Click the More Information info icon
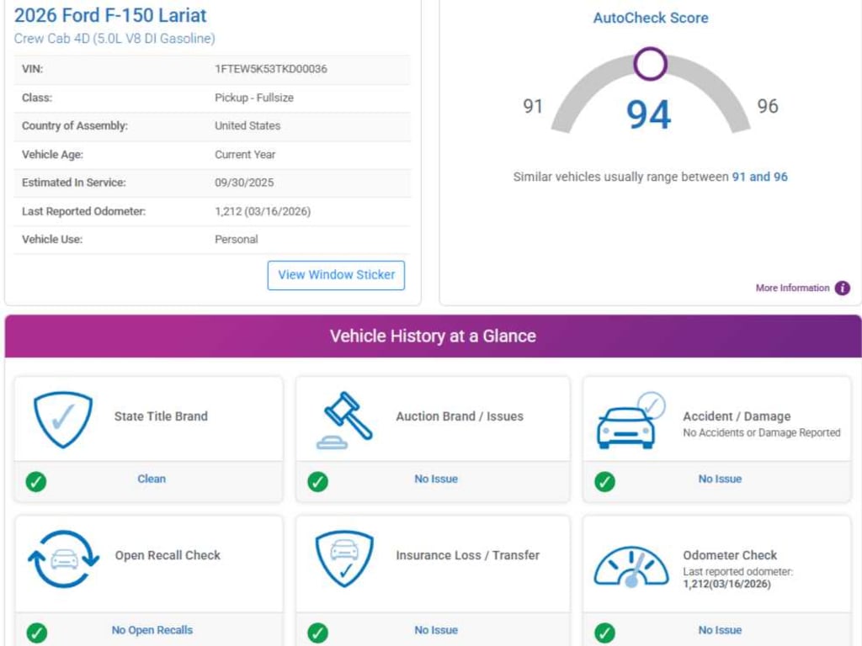The height and width of the screenshot is (646, 862). 842,288
